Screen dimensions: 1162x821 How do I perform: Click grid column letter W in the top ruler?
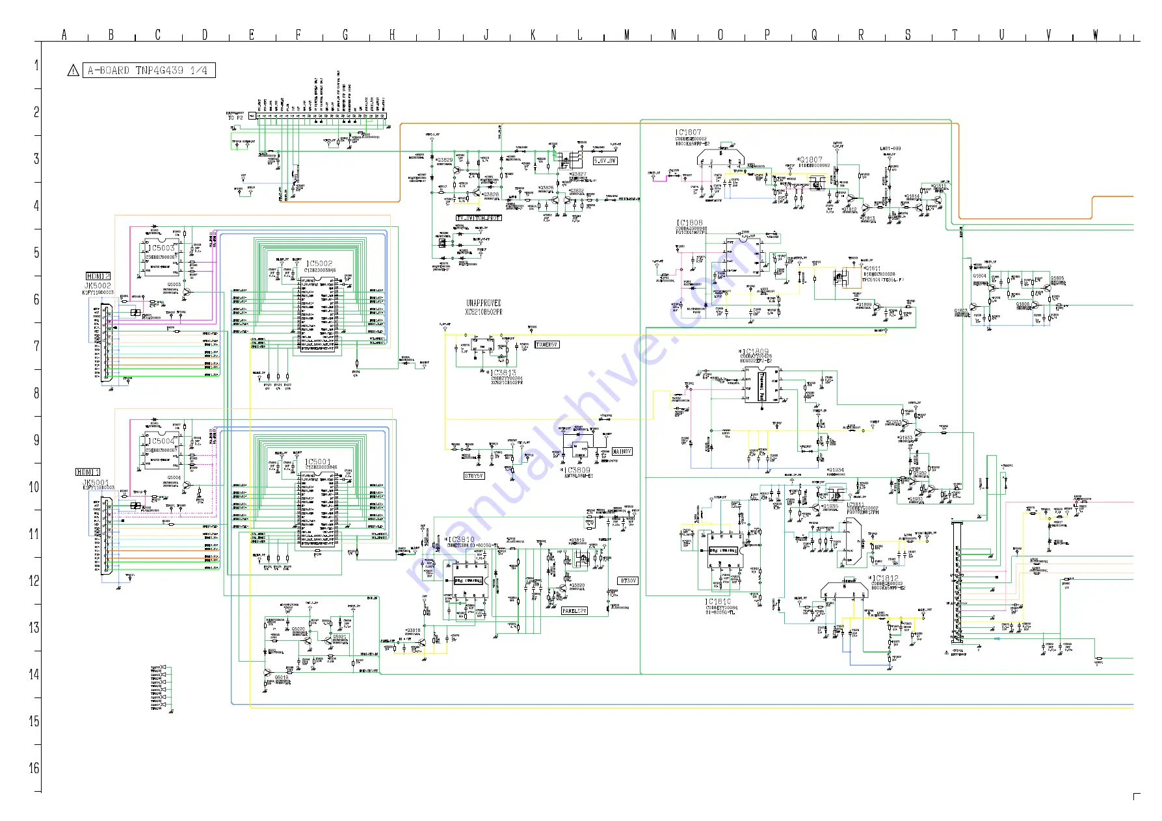[1095, 34]
